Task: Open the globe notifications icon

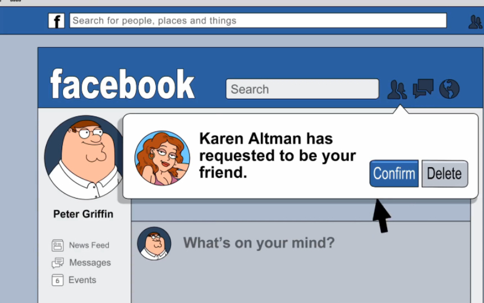Action: 449,89
